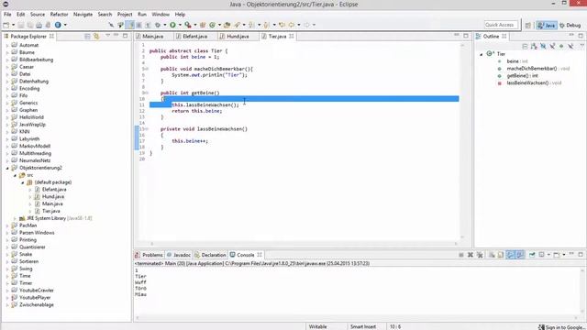This screenshot has height=330, width=587.
Task: Click the Open Type icon
Action: pos(227,25)
